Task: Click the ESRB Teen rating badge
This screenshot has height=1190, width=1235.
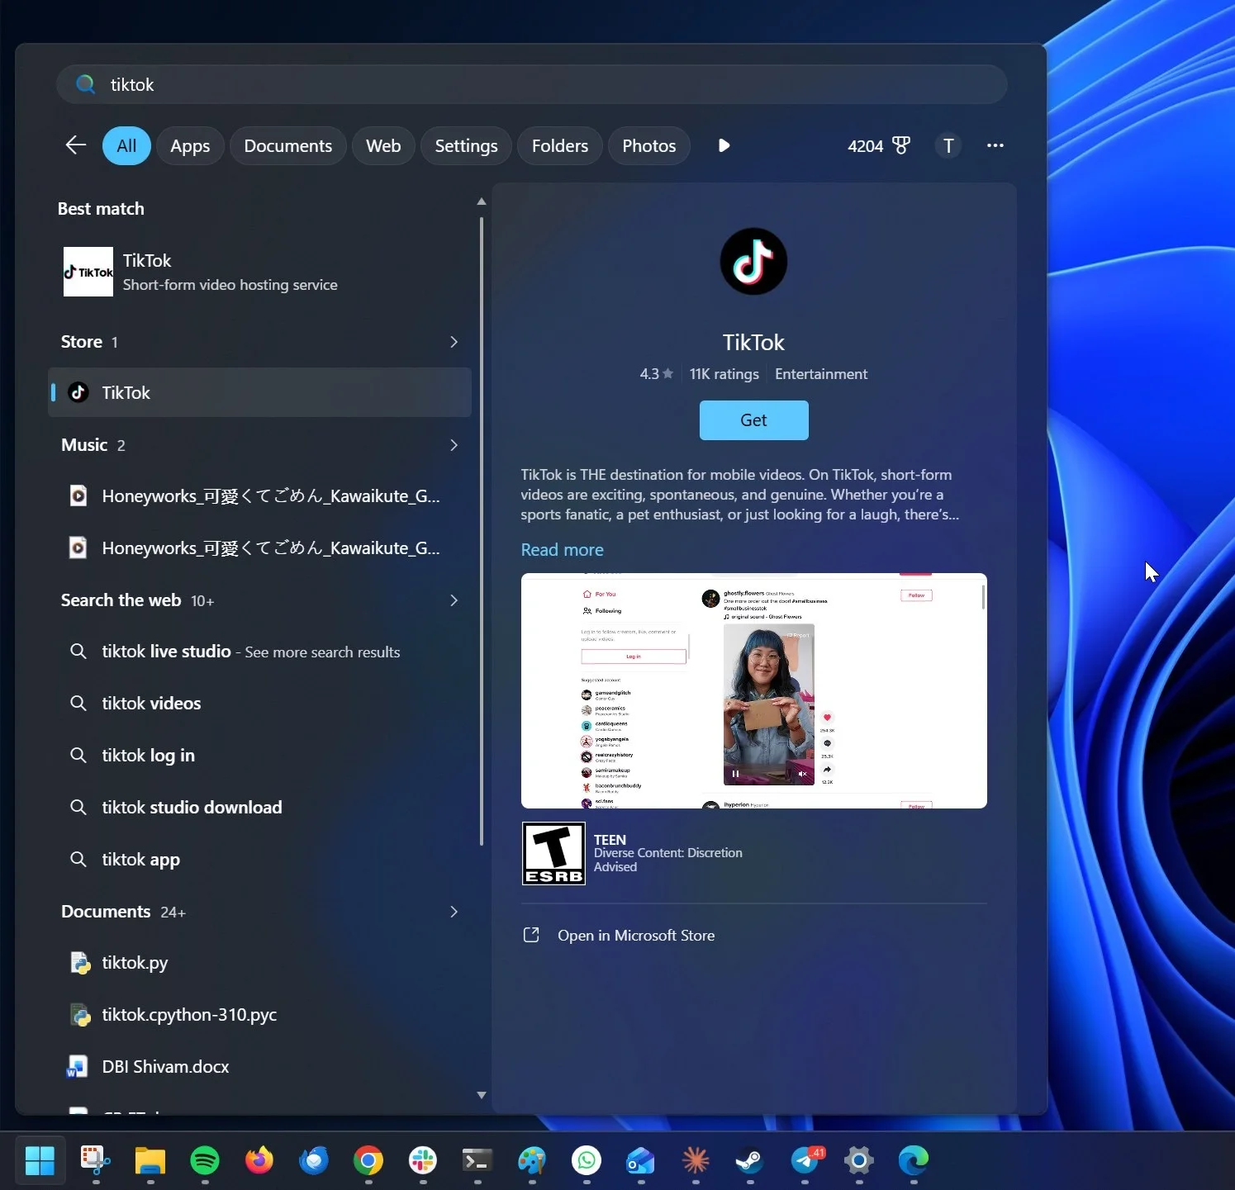Action: coord(553,853)
